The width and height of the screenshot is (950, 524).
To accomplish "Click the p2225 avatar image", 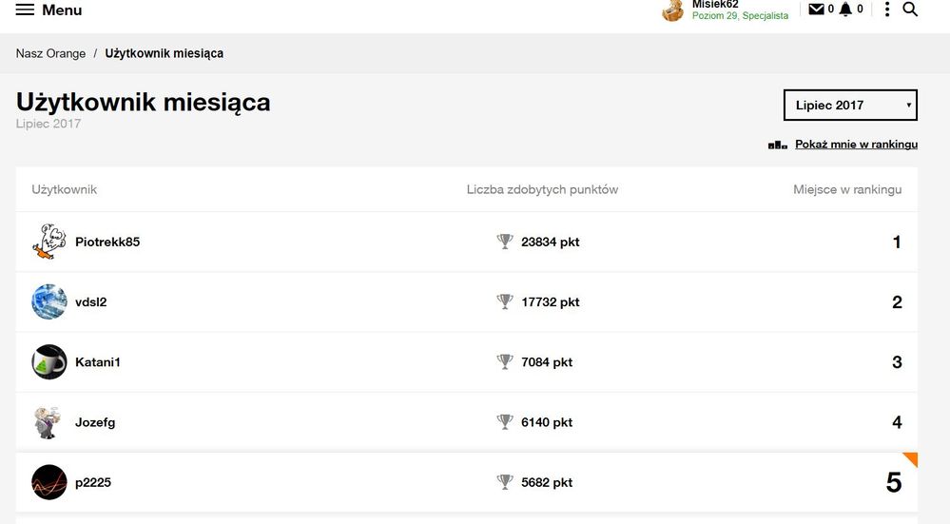I will coord(49,482).
